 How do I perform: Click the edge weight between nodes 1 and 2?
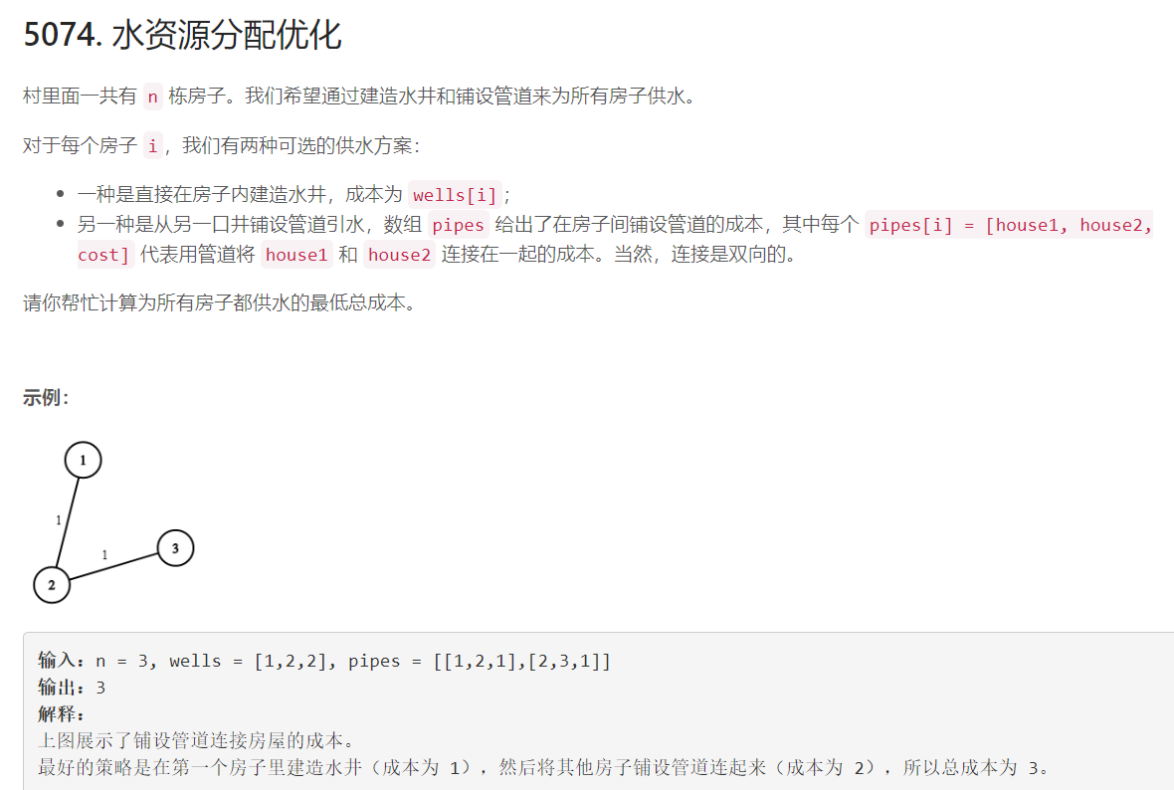coord(59,519)
